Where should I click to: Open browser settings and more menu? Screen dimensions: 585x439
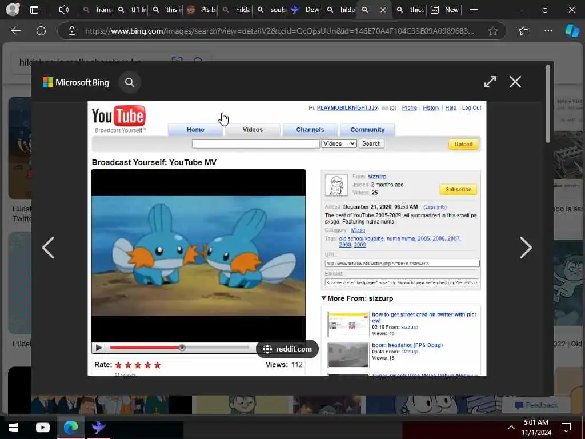point(548,31)
